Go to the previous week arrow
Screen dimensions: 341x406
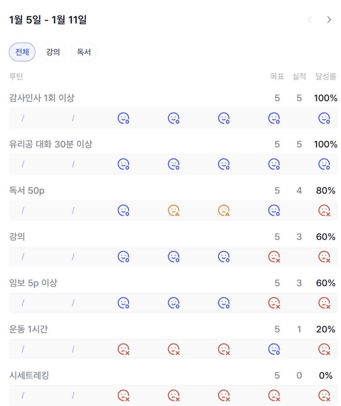[310, 20]
